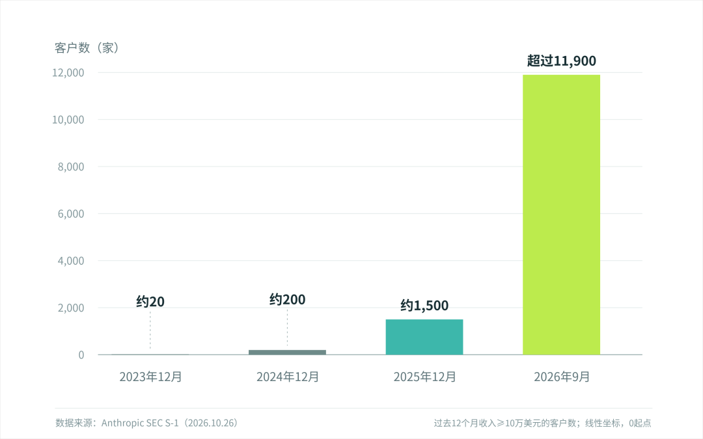
Task: Click the teal 2025年12月 bar
Action: pyautogui.click(x=424, y=337)
